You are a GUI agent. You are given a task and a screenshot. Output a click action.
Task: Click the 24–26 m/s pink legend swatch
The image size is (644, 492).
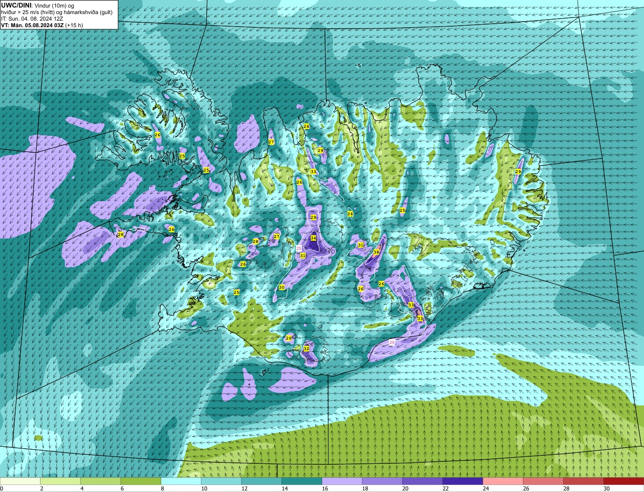click(x=503, y=481)
